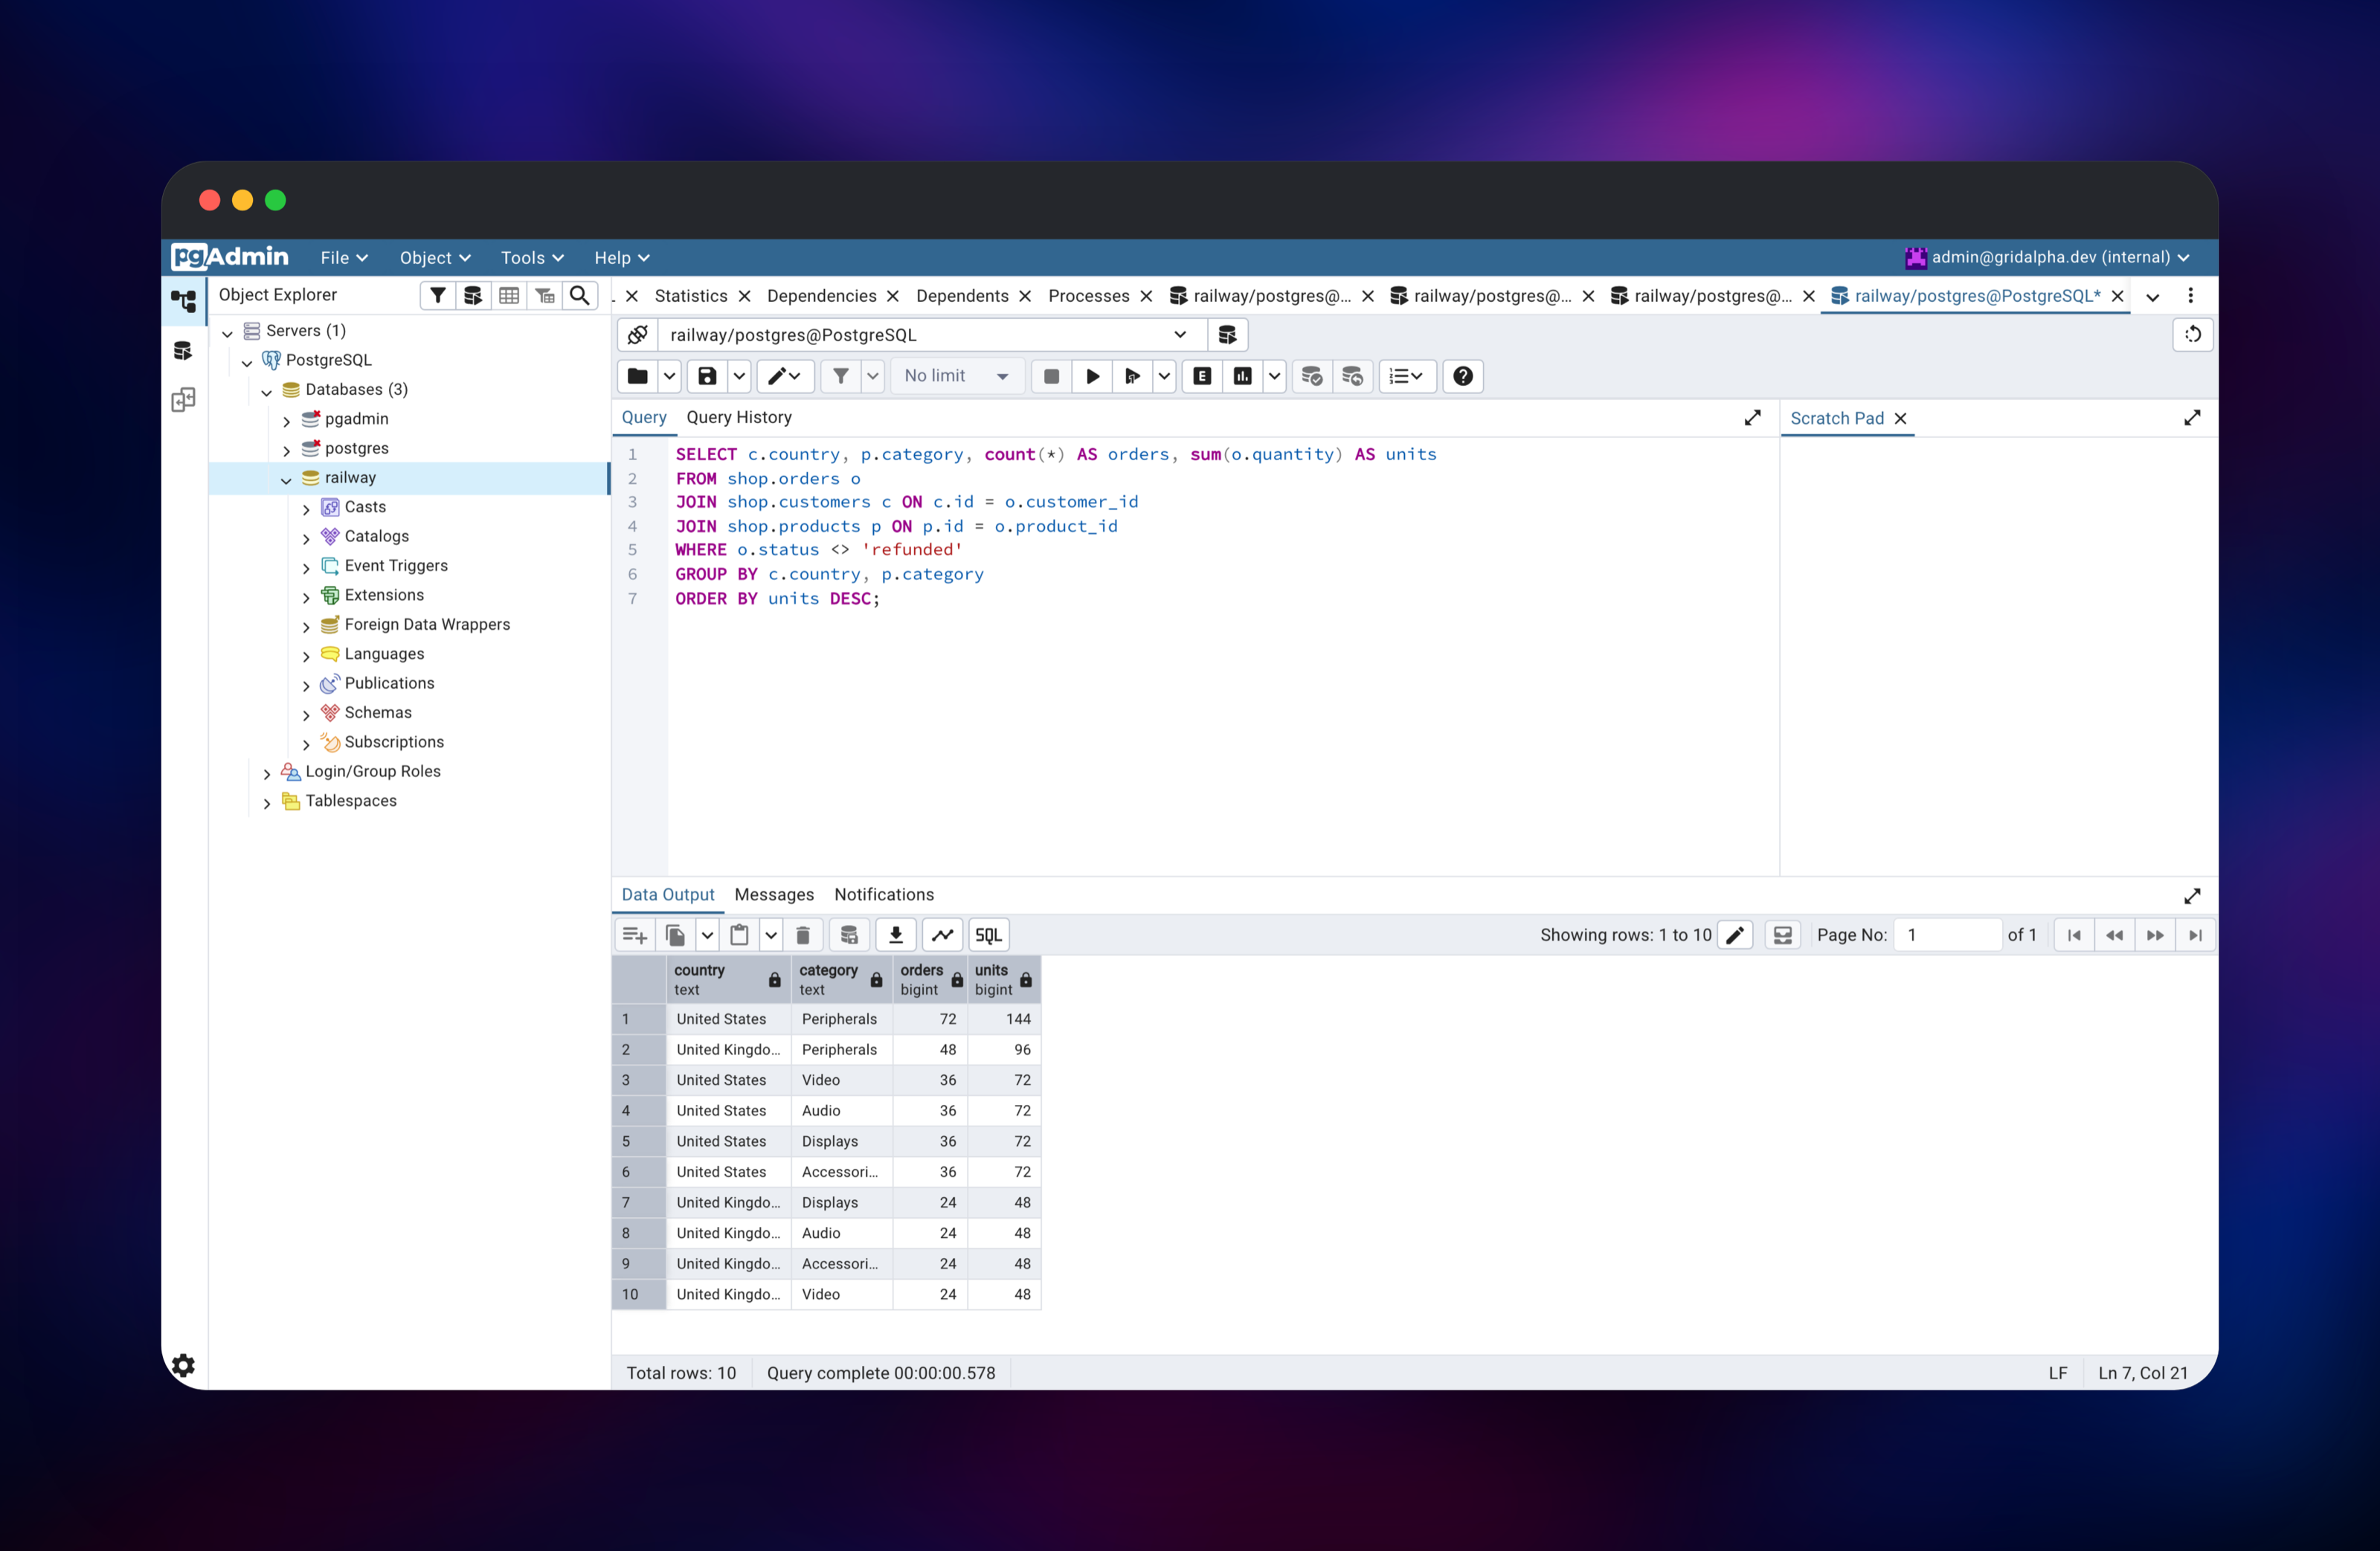The width and height of the screenshot is (2380, 1551).
Task: Switch to the Statistics tab
Action: pyautogui.click(x=691, y=296)
